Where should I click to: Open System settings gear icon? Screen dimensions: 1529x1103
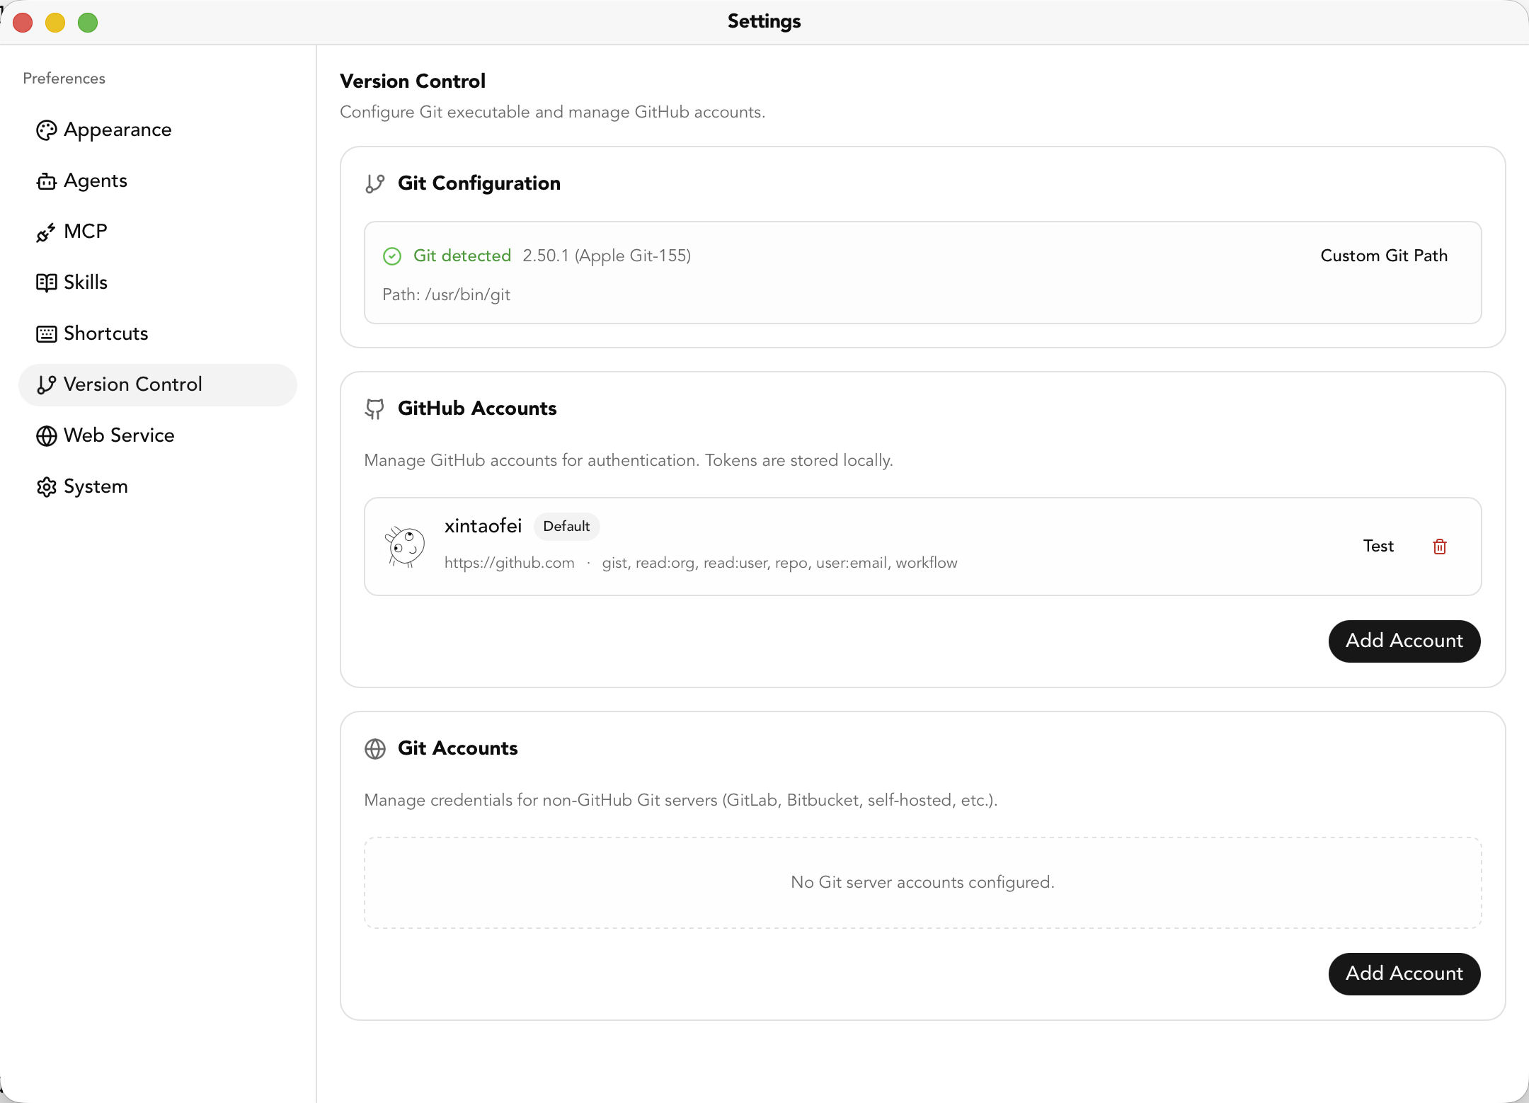(47, 487)
